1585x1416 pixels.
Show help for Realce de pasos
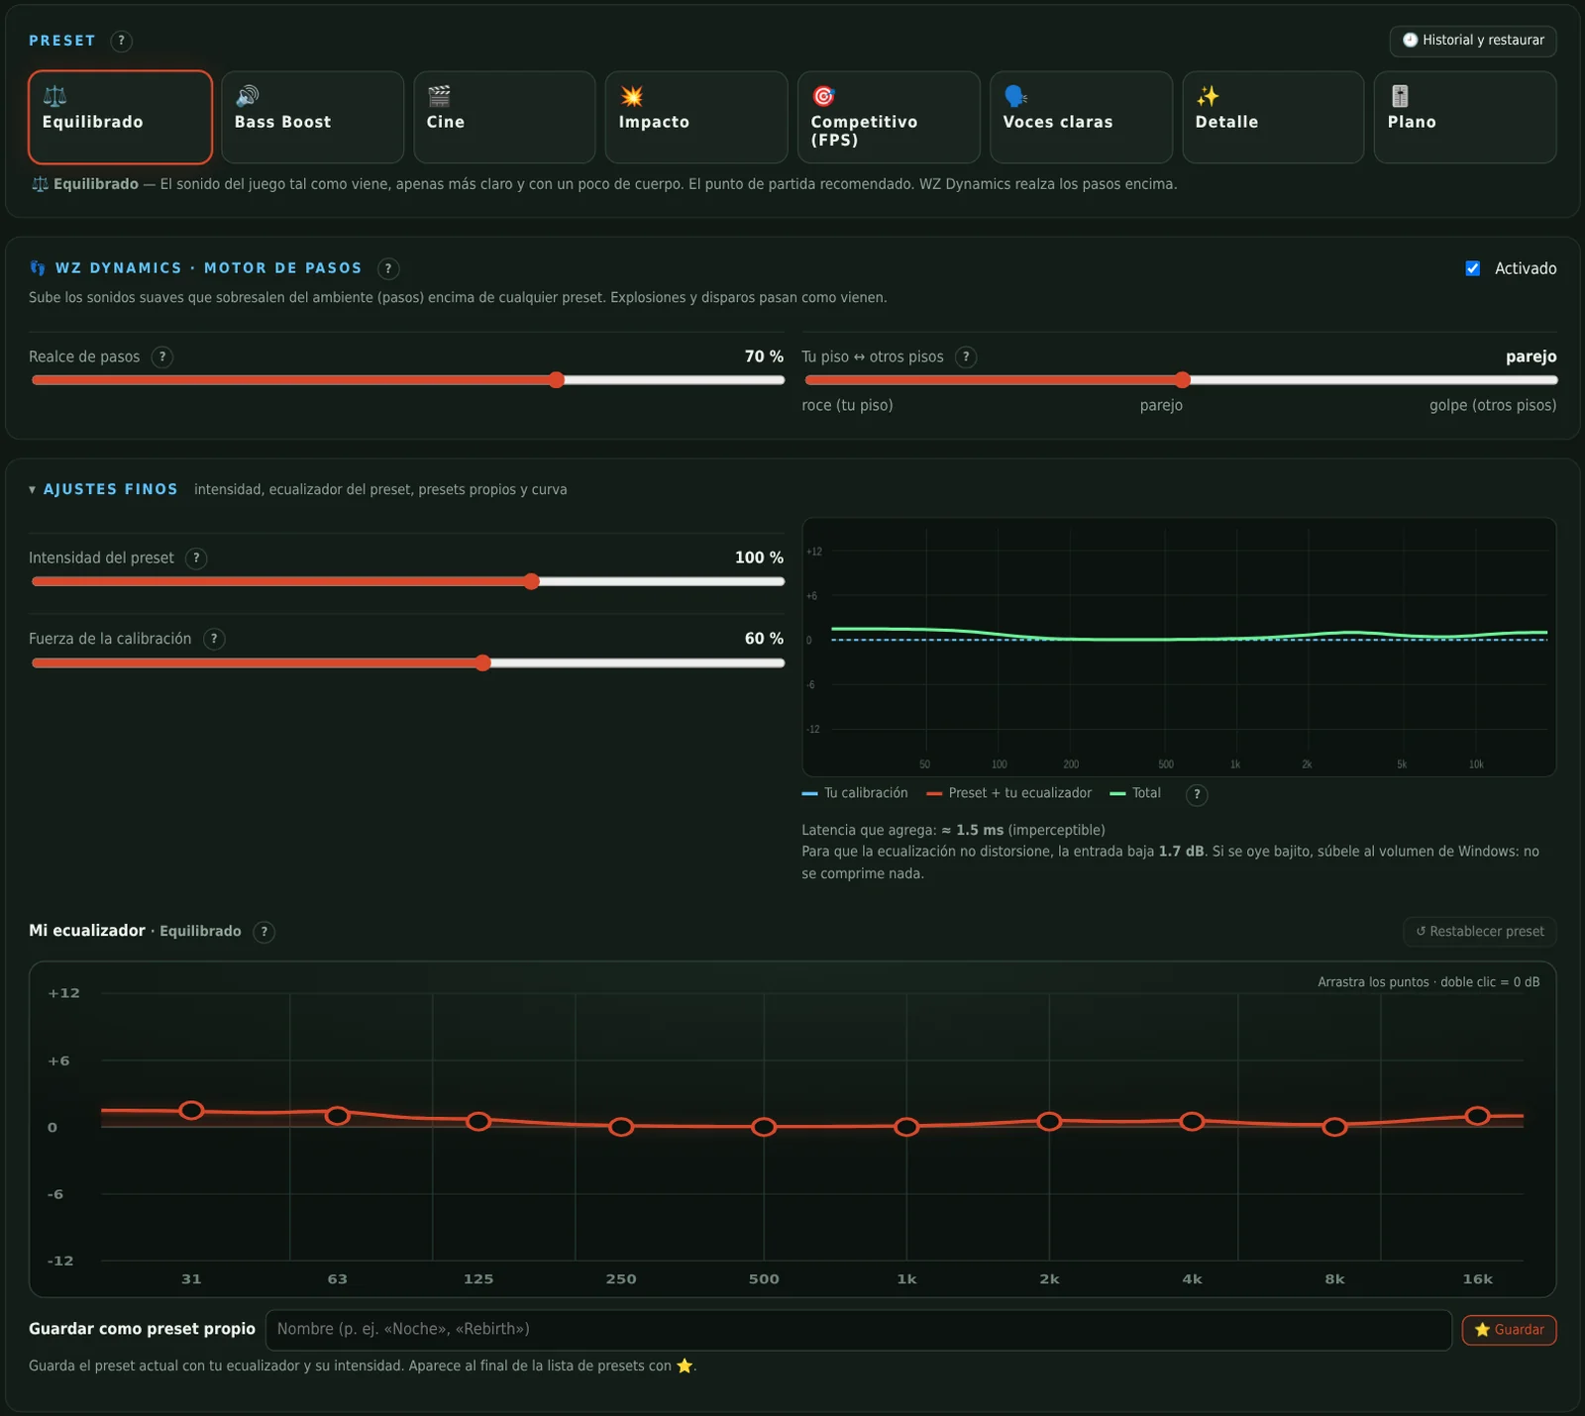pos(162,356)
